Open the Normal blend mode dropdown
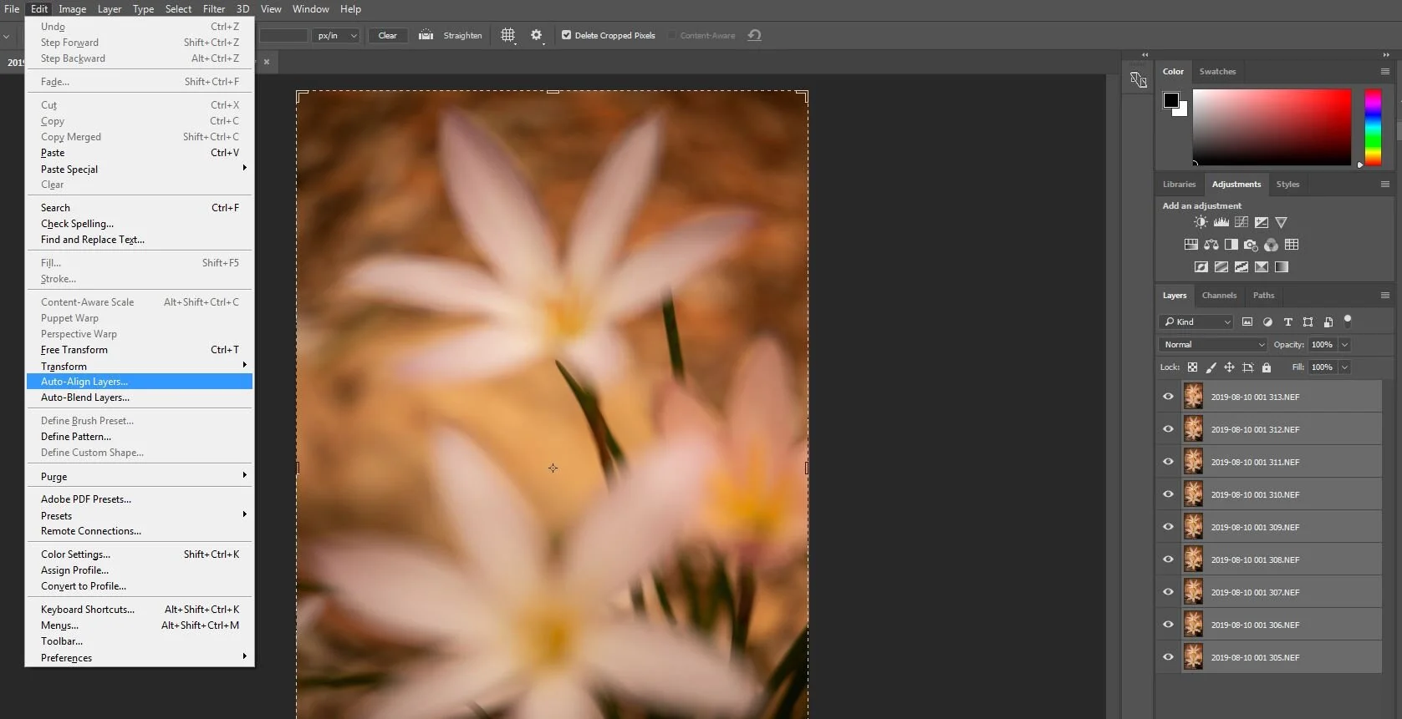Image resolution: width=1402 pixels, height=719 pixels. coord(1213,345)
